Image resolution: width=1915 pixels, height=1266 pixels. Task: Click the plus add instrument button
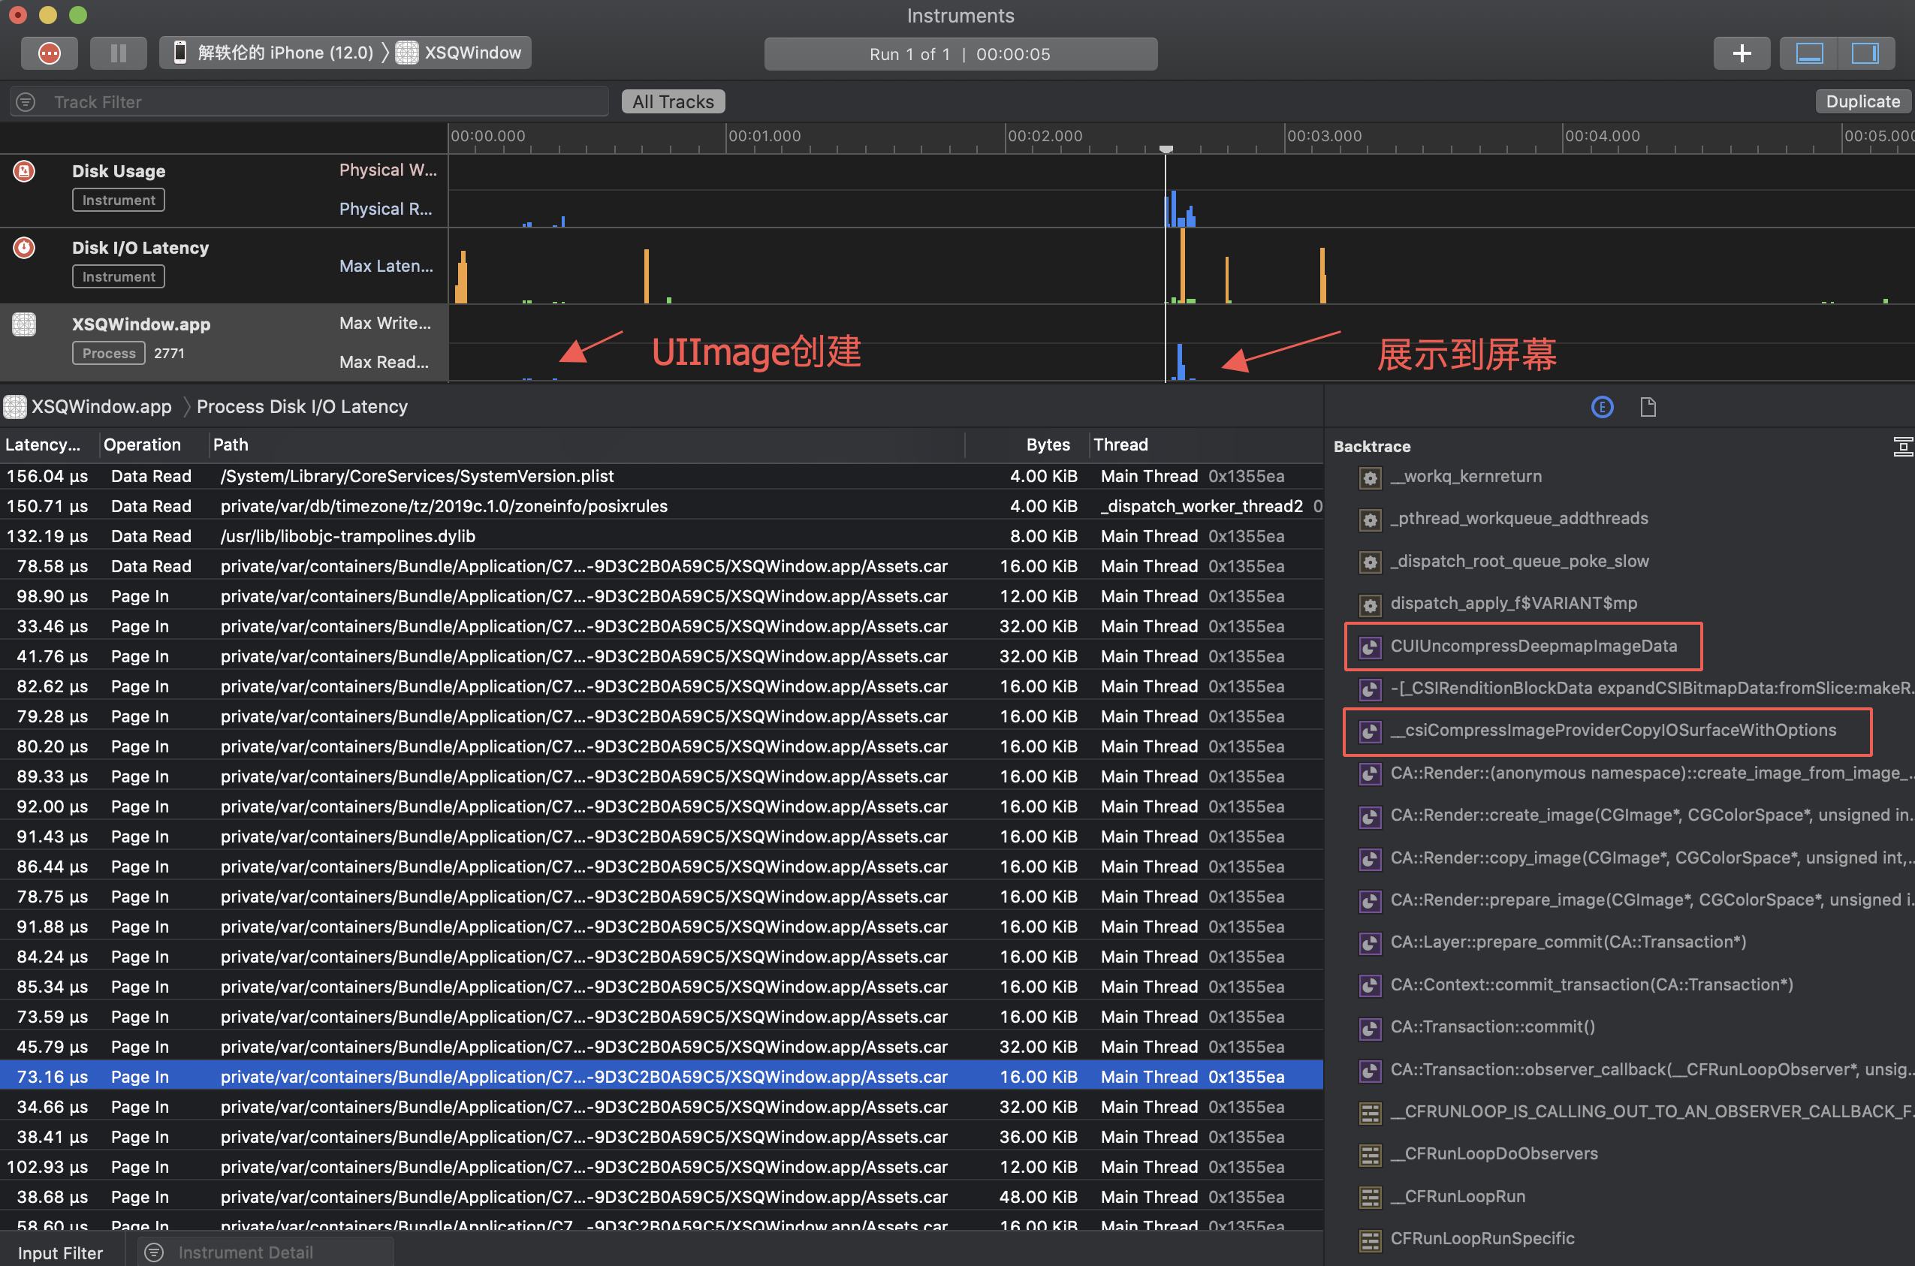(1742, 53)
